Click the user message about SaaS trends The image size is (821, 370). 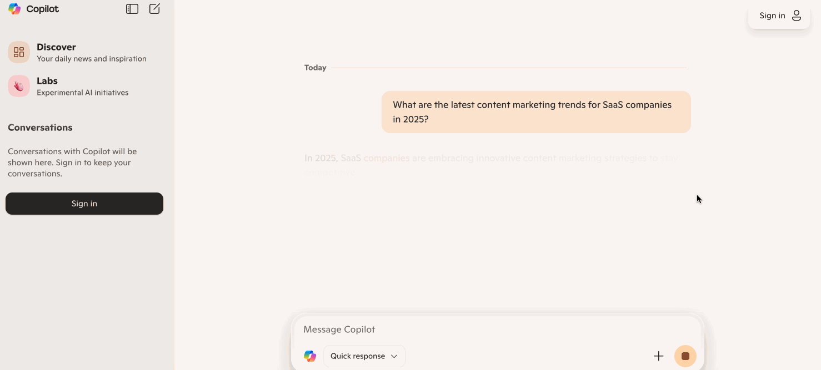[x=536, y=112]
